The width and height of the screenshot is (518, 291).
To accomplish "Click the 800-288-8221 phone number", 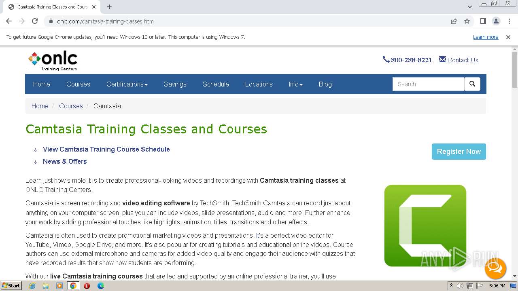I will tap(412, 60).
